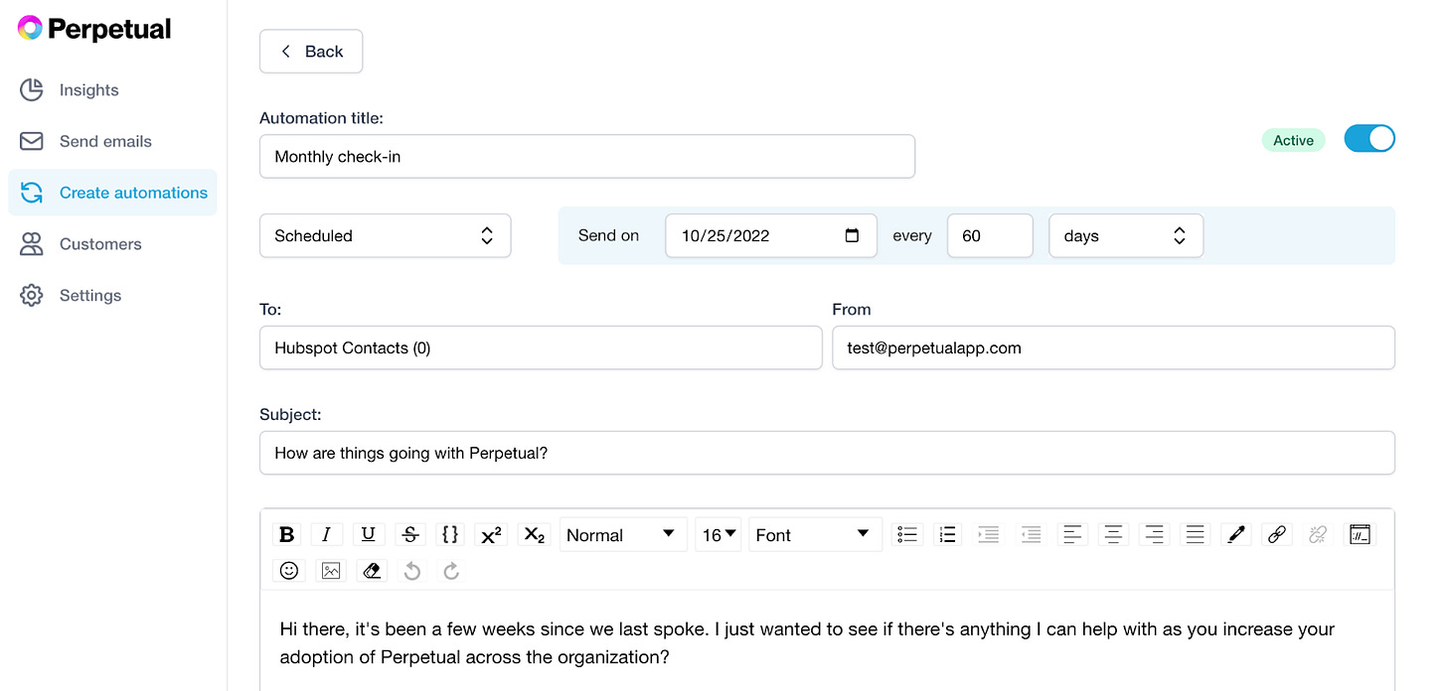Screen dimensions: 1447x691
Task: Open the color picker dropper tool
Action: [x=1236, y=535]
